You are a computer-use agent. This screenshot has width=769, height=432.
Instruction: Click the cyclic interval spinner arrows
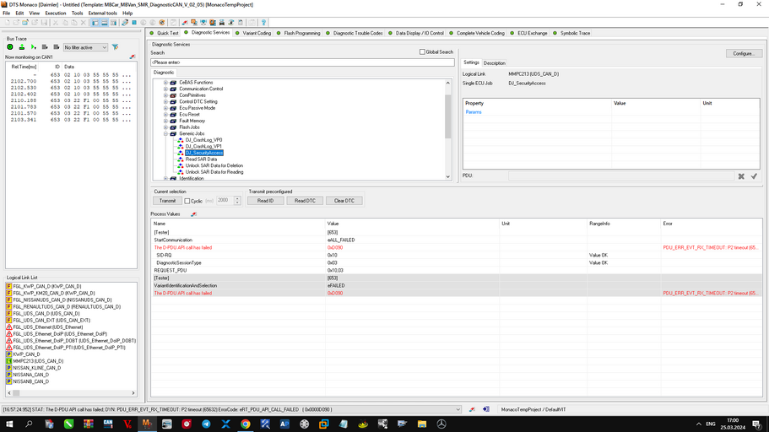pos(237,201)
